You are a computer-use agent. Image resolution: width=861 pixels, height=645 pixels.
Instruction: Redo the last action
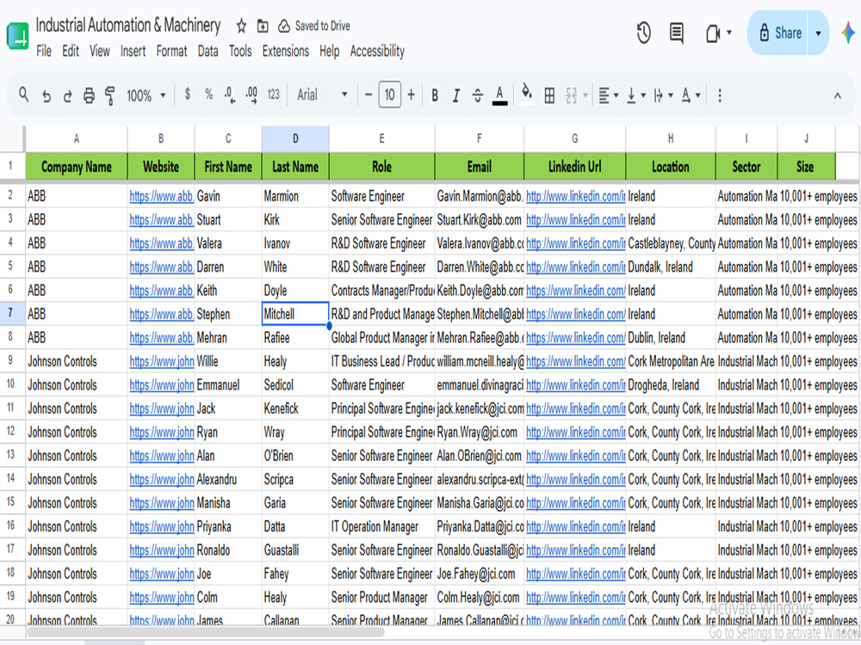tap(67, 96)
